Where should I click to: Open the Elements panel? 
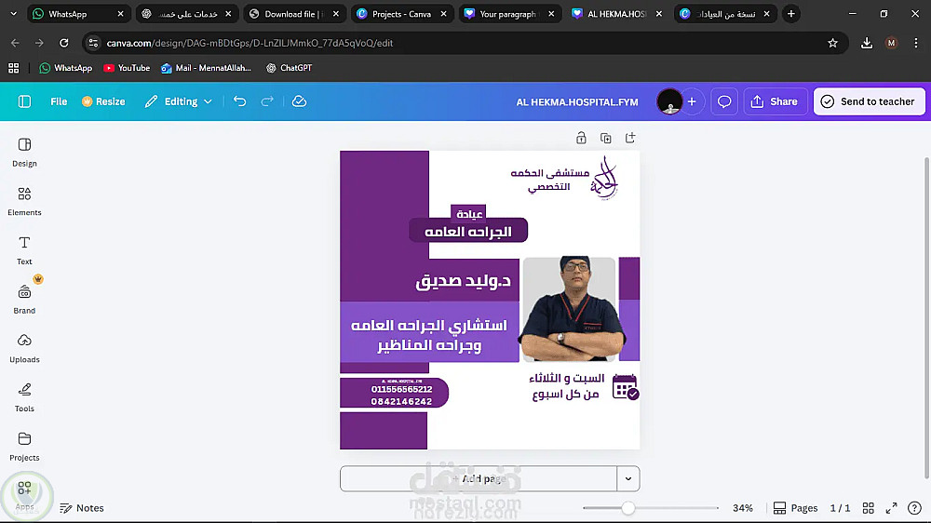click(24, 202)
